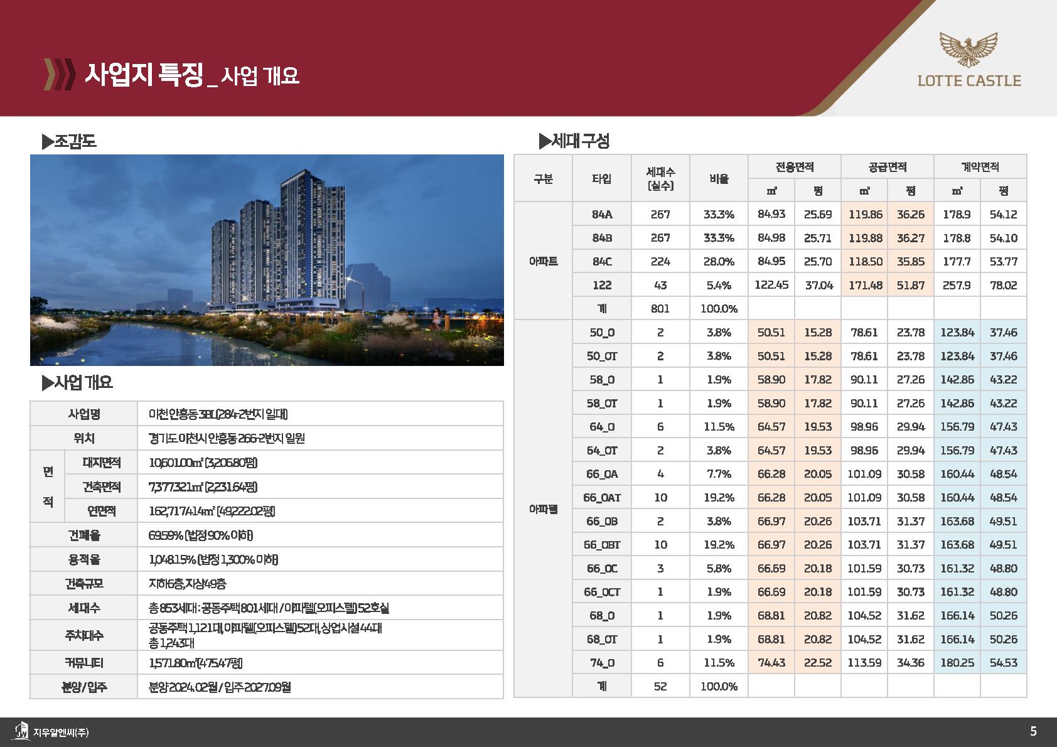Click the apartment total 801 cell
The height and width of the screenshot is (747, 1057).
660,308
